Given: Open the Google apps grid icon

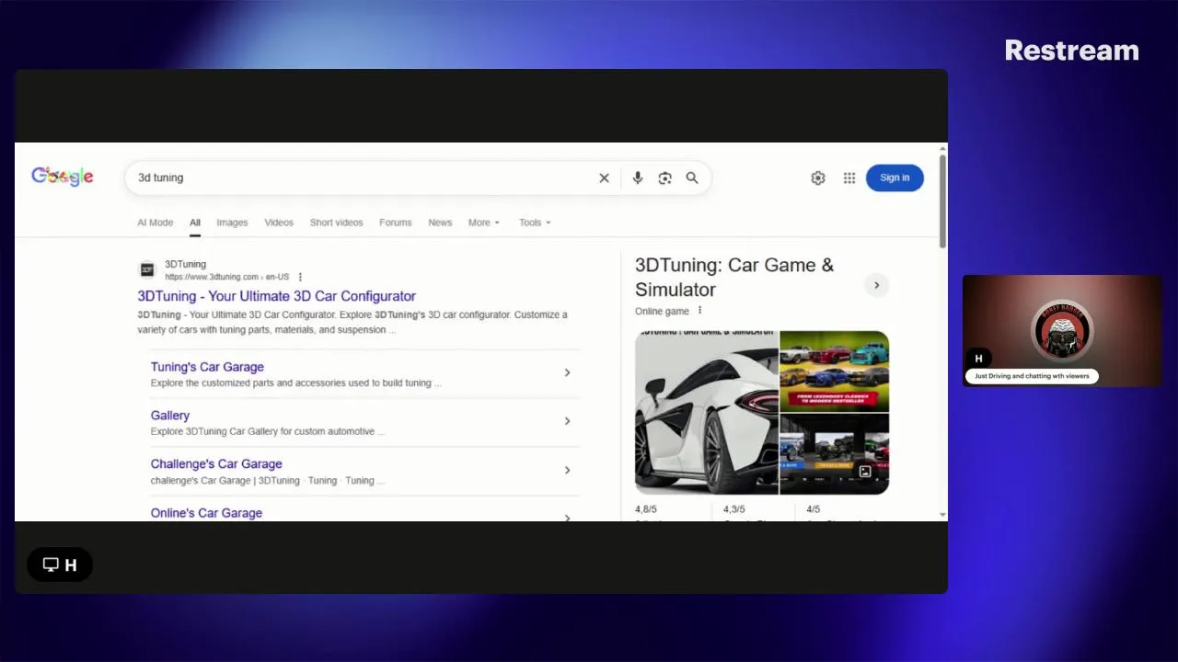Looking at the screenshot, I should coord(849,178).
